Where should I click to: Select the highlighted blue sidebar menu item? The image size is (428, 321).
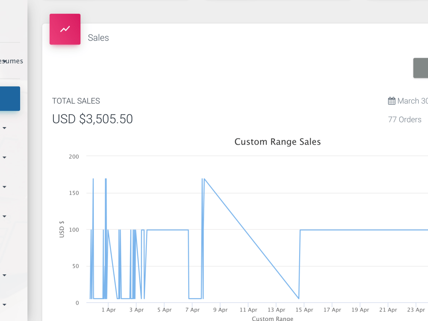pyautogui.click(x=10, y=98)
